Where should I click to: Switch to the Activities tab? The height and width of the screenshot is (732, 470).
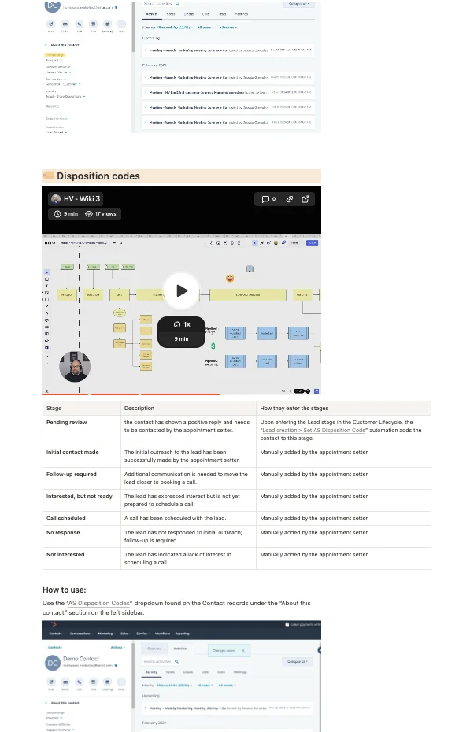[180, 649]
